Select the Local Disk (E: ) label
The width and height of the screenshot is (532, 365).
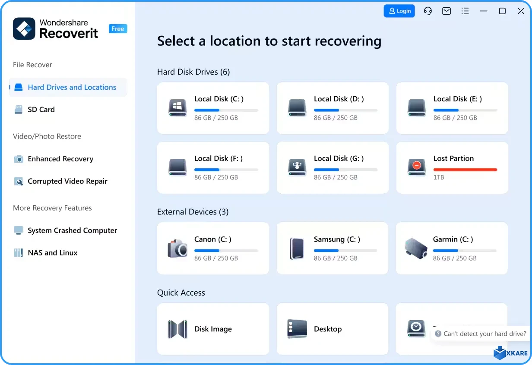pyautogui.click(x=458, y=99)
